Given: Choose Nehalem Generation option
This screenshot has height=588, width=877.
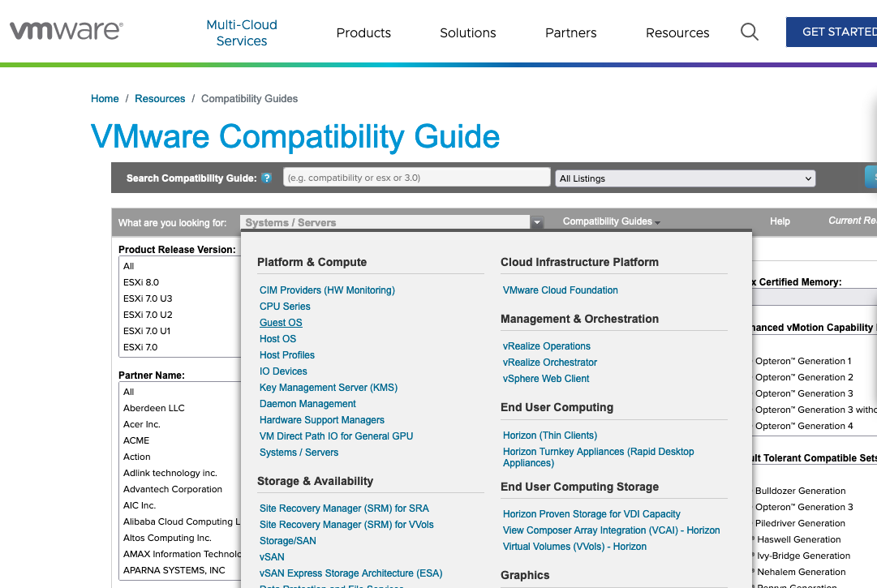Looking at the screenshot, I should click(x=801, y=572).
